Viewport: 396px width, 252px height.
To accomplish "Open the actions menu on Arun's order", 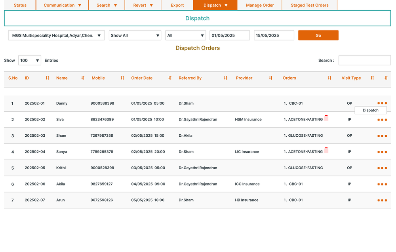I will (x=382, y=200).
